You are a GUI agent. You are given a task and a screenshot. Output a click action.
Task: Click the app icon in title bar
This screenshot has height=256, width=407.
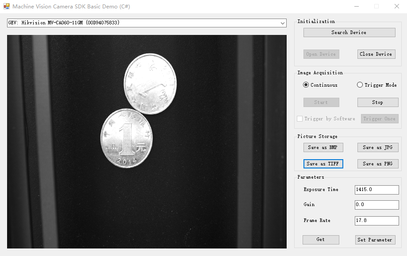tap(7, 6)
